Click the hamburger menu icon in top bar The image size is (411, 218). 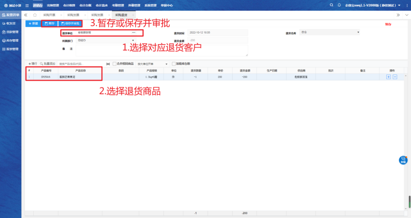click(27, 5)
